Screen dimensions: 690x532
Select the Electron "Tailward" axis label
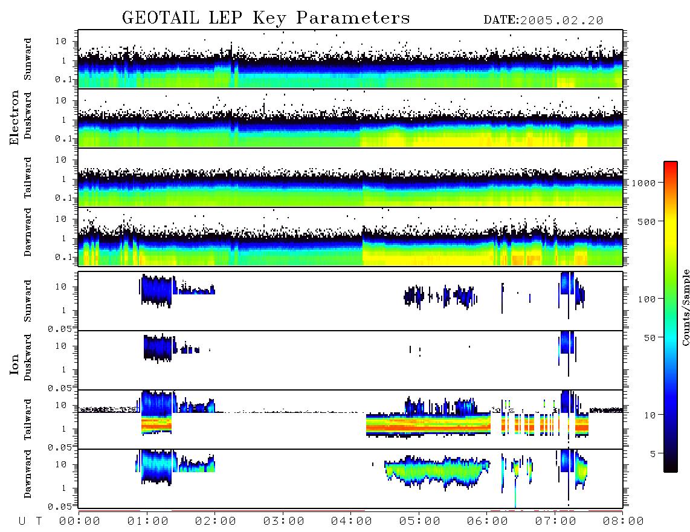click(x=28, y=178)
